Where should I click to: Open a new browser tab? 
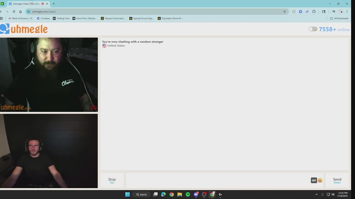[54, 4]
